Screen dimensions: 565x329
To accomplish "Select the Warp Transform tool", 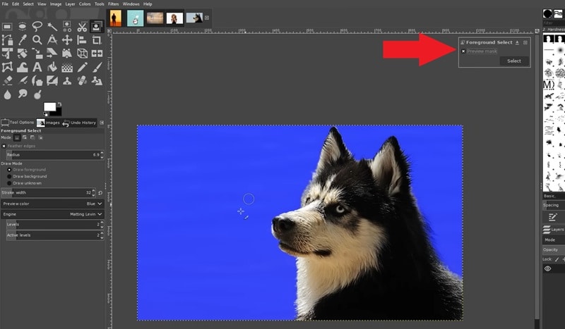I will click(x=23, y=67).
